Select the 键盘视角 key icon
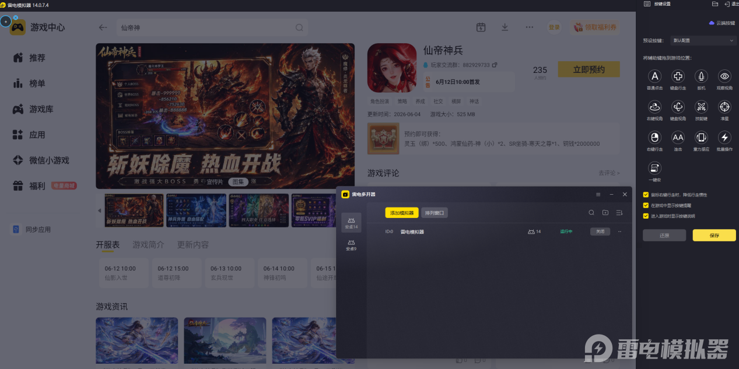The image size is (739, 369). tap(678, 107)
